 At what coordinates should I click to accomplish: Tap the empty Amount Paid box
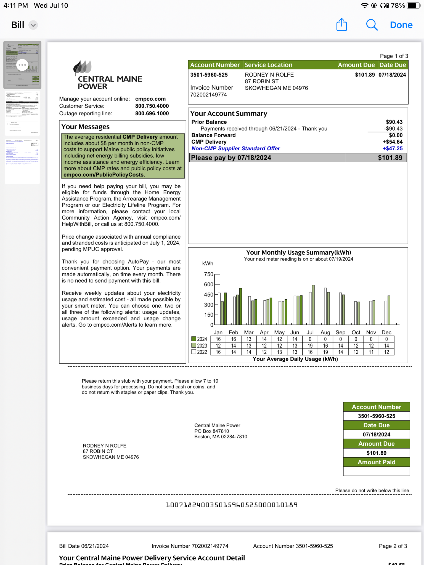click(376, 471)
